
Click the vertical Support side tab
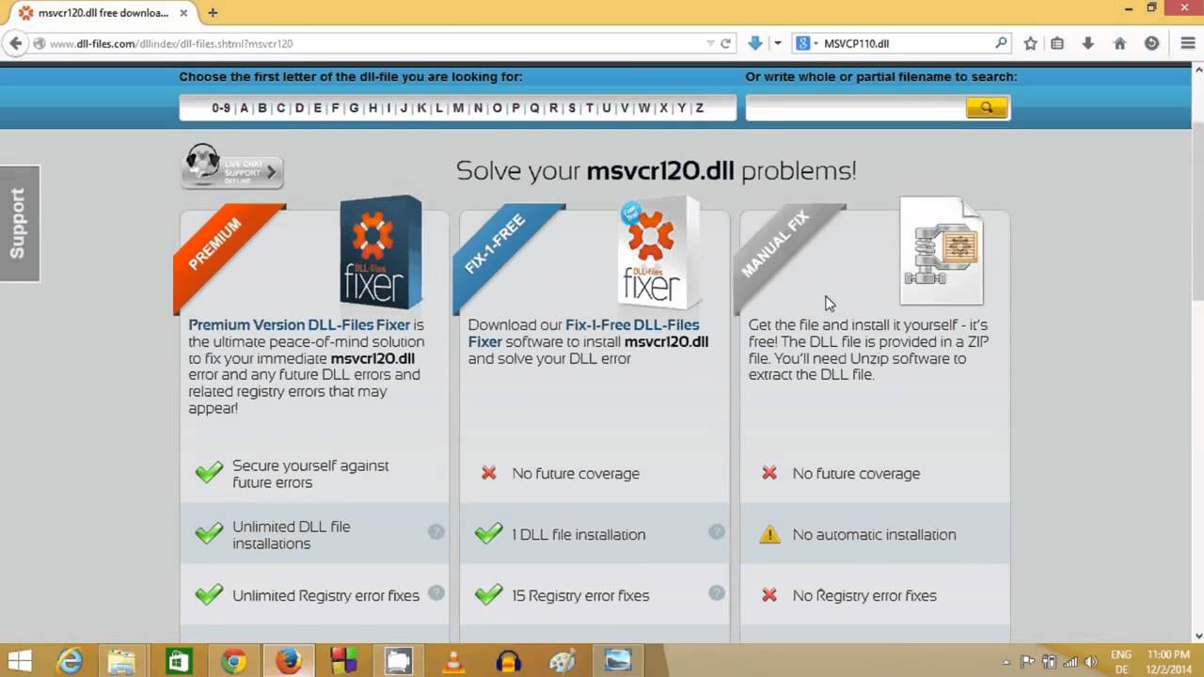coord(20,224)
